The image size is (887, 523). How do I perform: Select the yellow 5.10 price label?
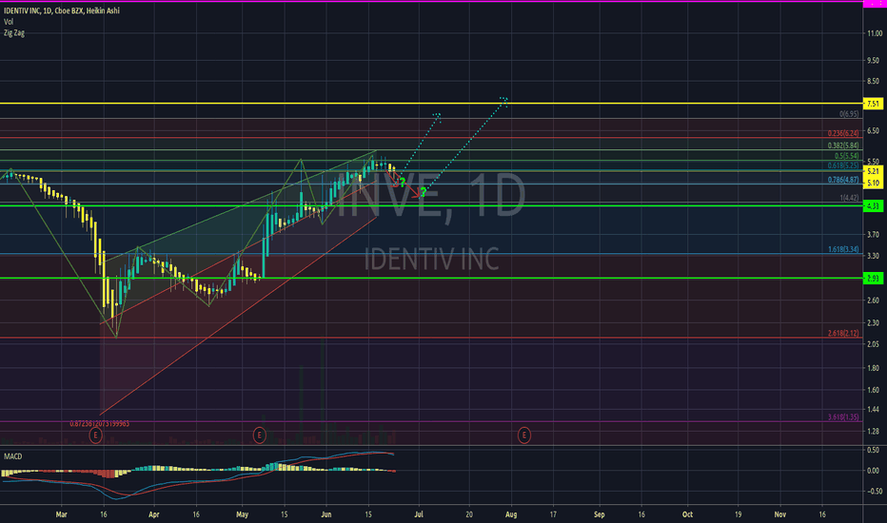click(874, 183)
